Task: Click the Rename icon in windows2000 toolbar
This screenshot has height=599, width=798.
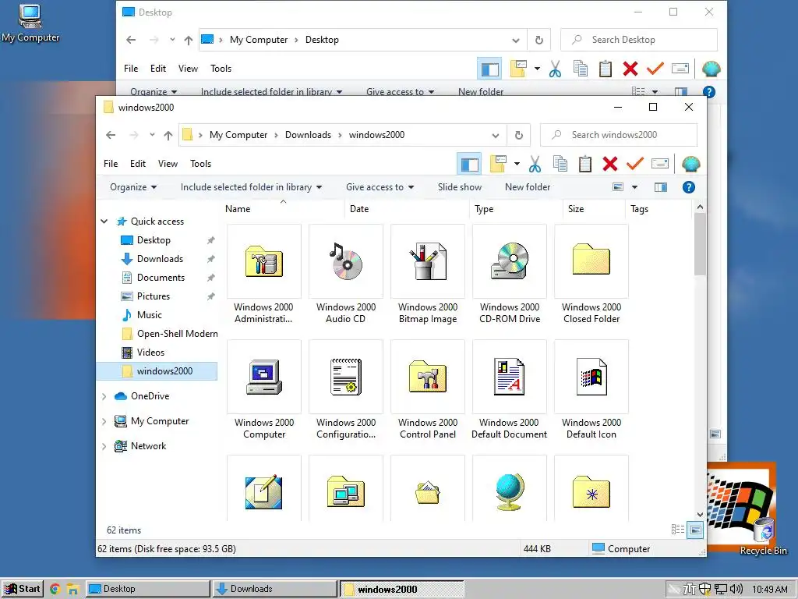Action: pyautogui.click(x=659, y=164)
